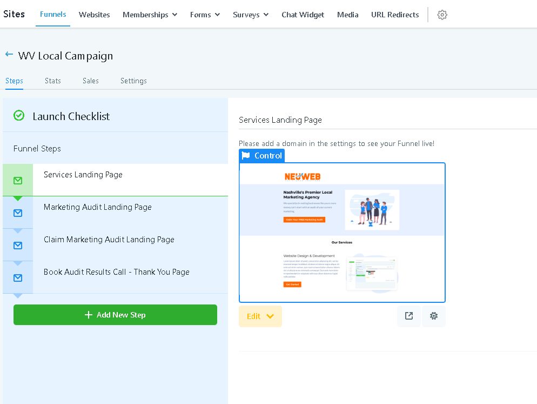The width and height of the screenshot is (537, 404).
Task: Click the Services Landing Page preview thumbnail
Action: (x=342, y=233)
